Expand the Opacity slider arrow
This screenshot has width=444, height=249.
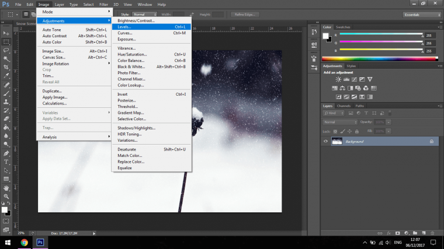tap(388, 122)
